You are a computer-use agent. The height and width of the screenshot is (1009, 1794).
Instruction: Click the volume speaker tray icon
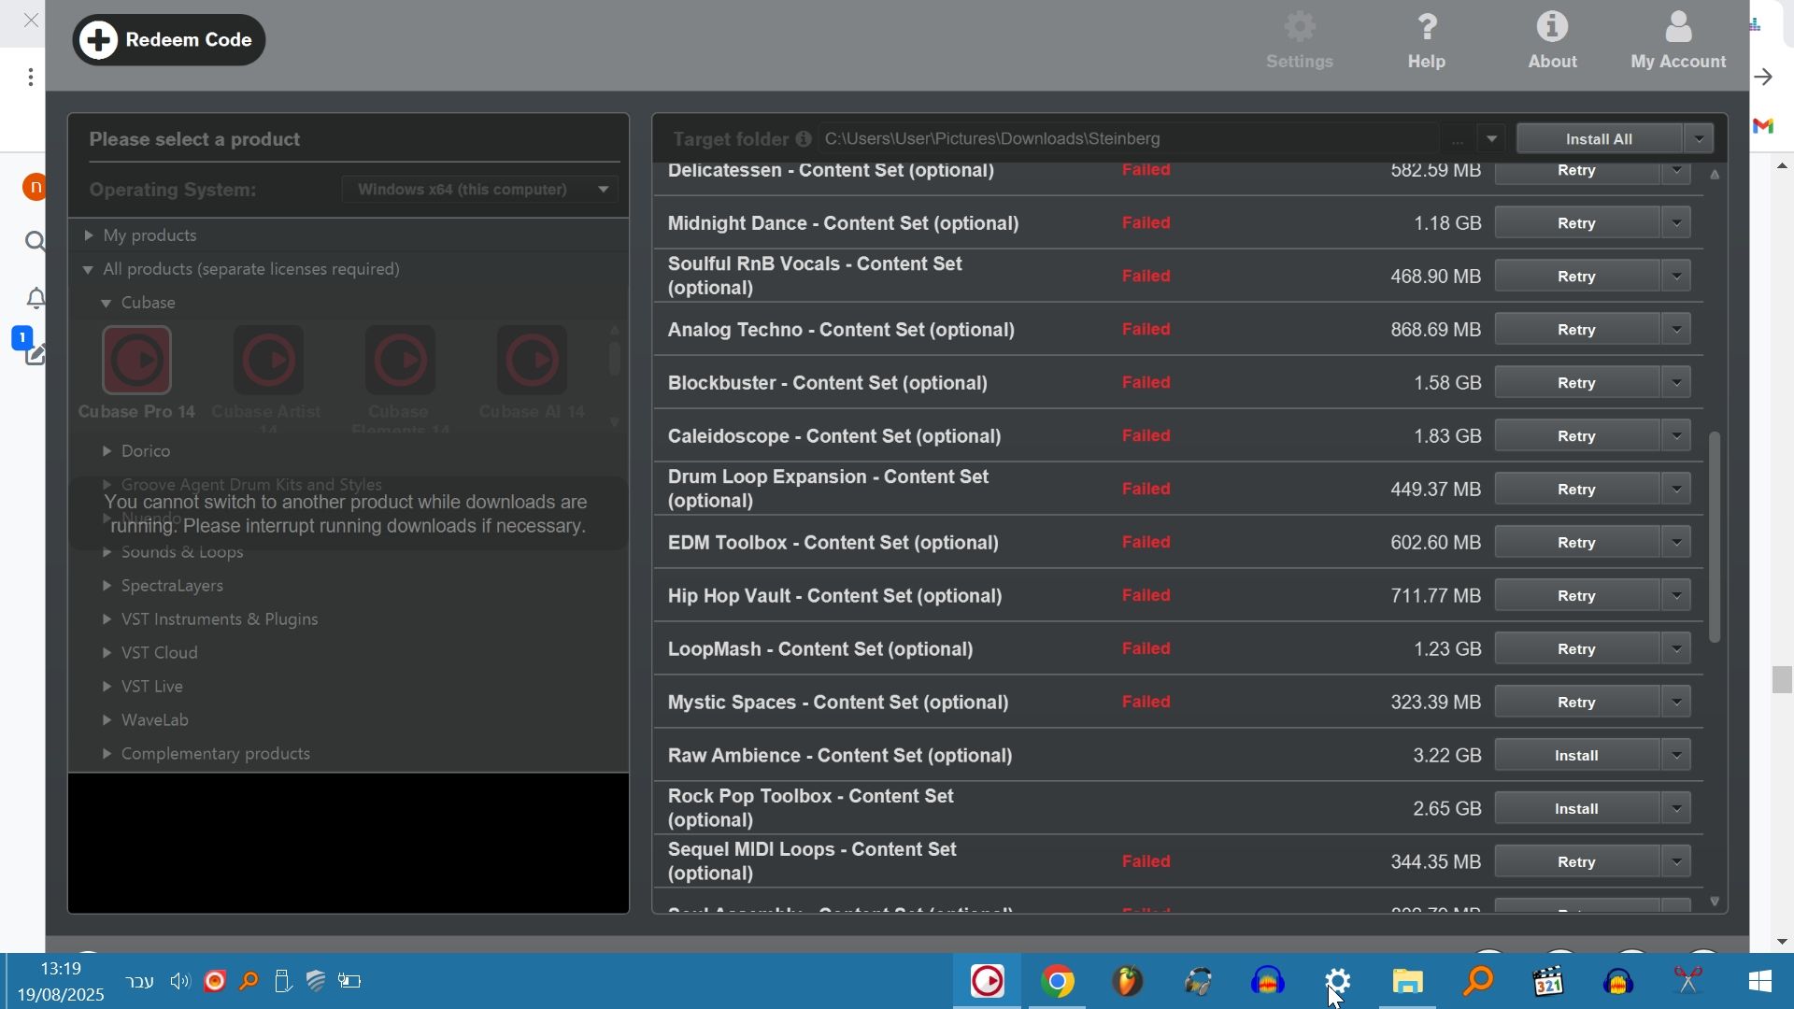179,981
